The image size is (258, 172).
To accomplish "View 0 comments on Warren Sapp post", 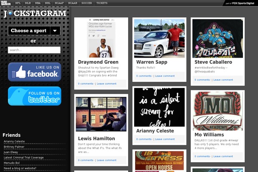I will [x=144, y=76].
